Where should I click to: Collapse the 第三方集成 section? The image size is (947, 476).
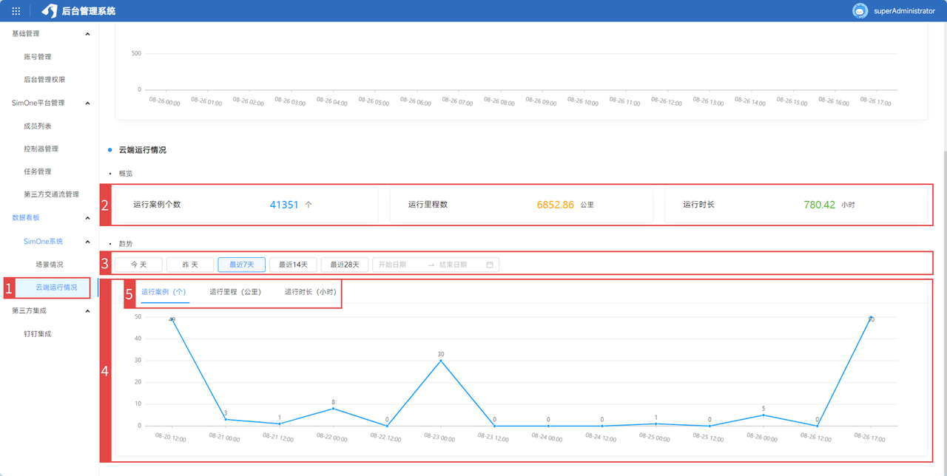tap(88, 311)
